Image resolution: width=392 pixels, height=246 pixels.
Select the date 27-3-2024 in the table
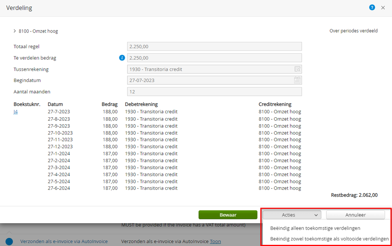click(x=59, y=168)
